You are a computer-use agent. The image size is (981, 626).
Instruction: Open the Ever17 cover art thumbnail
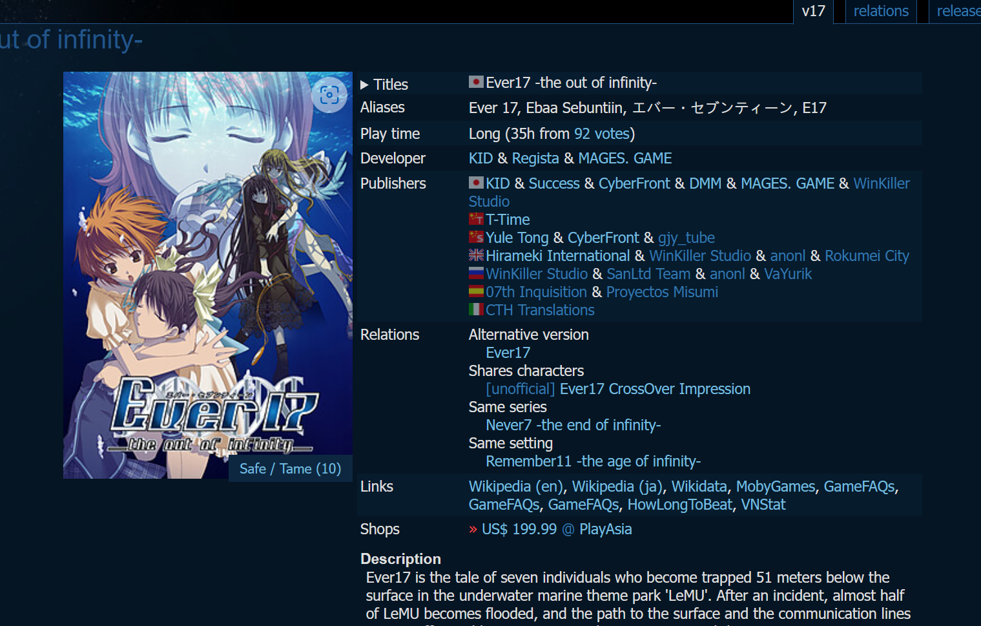tap(208, 275)
